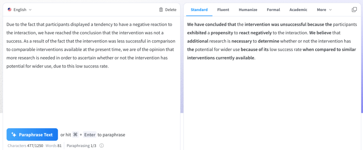The width and height of the screenshot is (363, 150).
Task: Click the bold word "exhibited" in the output
Action: [x=196, y=33]
